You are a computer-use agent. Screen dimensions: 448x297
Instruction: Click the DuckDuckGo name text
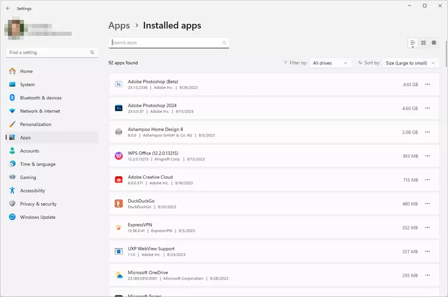[x=141, y=201]
